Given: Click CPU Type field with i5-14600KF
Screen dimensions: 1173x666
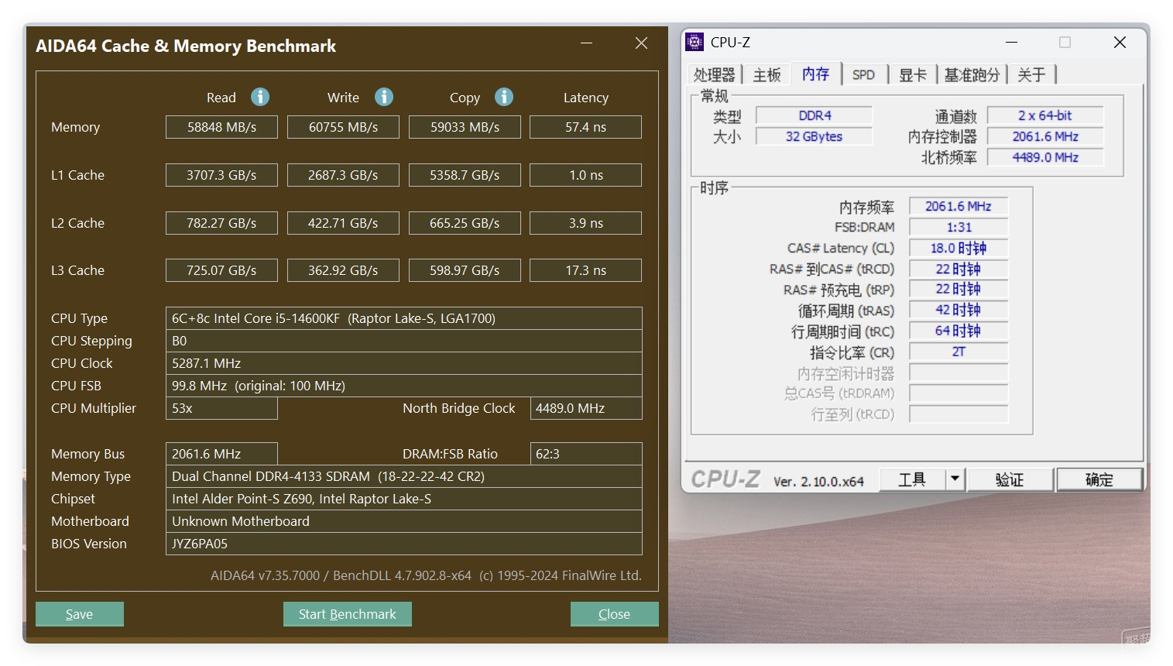Looking at the screenshot, I should [404, 318].
